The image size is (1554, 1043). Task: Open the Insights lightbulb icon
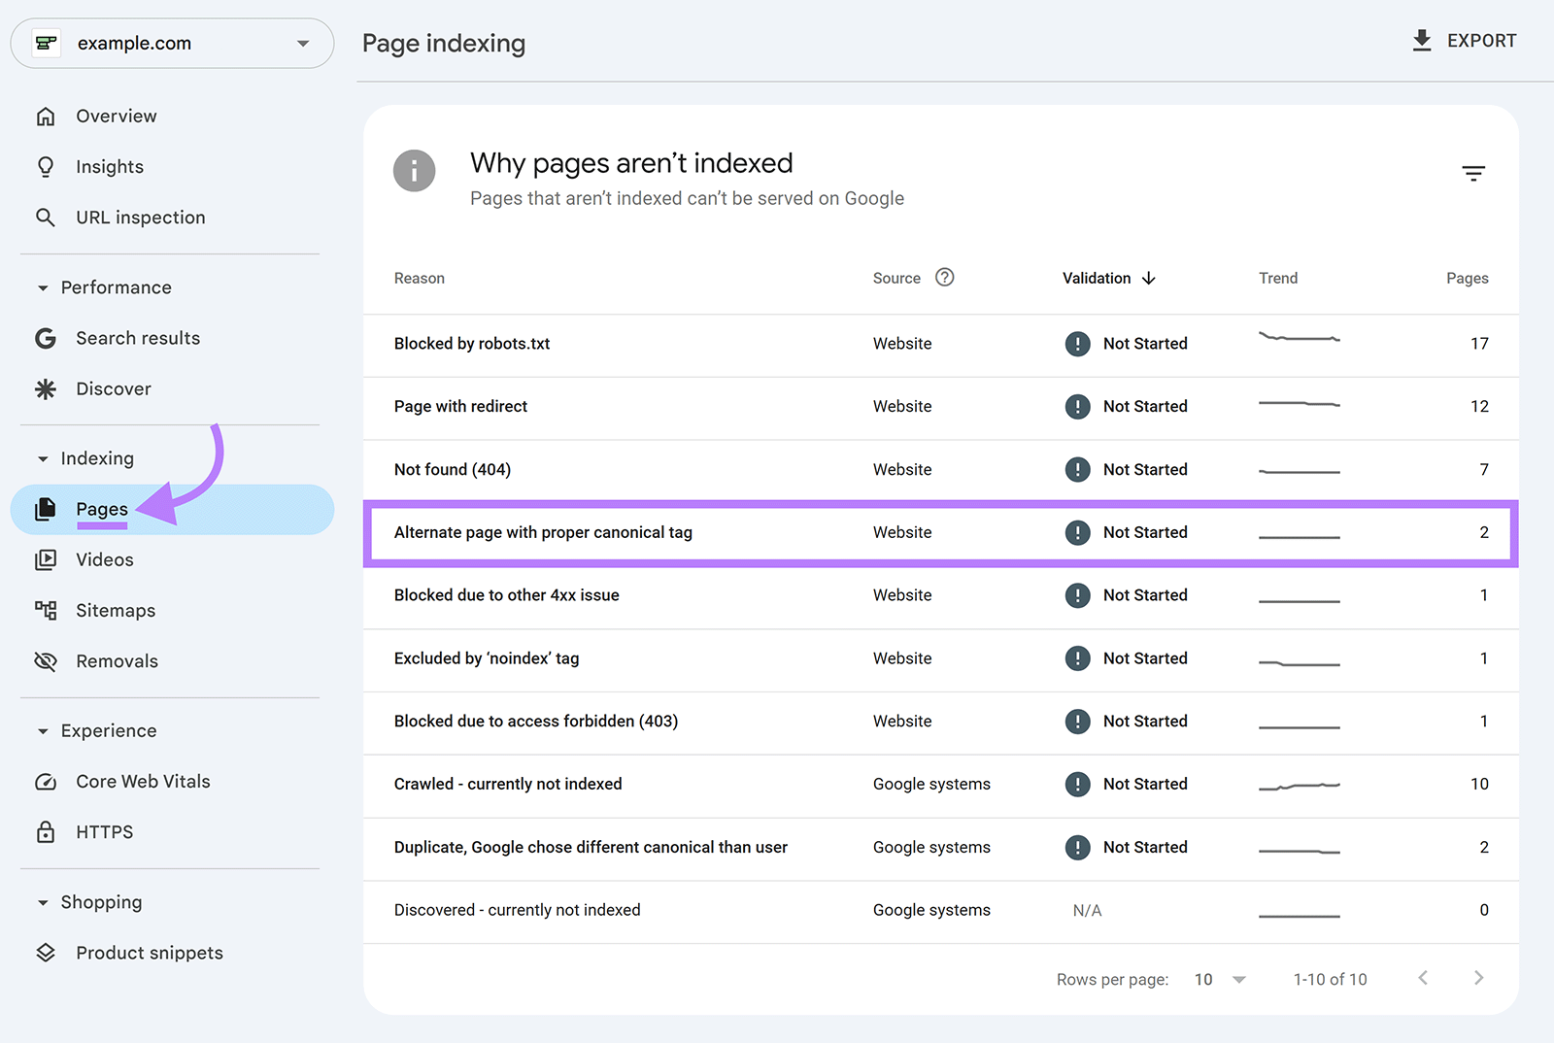coord(46,166)
